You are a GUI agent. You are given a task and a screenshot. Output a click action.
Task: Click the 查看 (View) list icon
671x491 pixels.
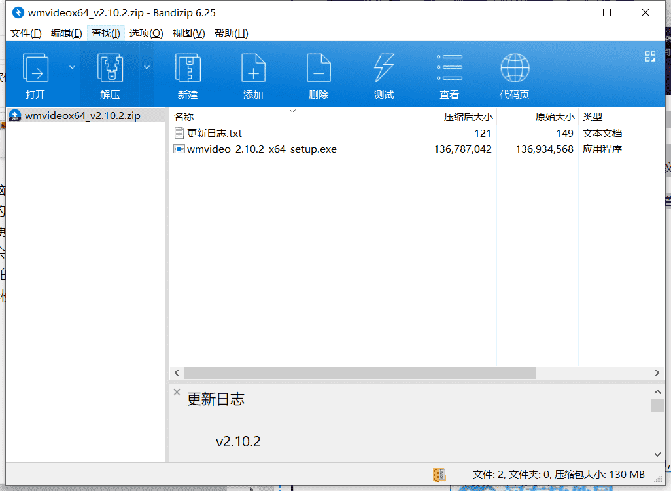tap(449, 67)
